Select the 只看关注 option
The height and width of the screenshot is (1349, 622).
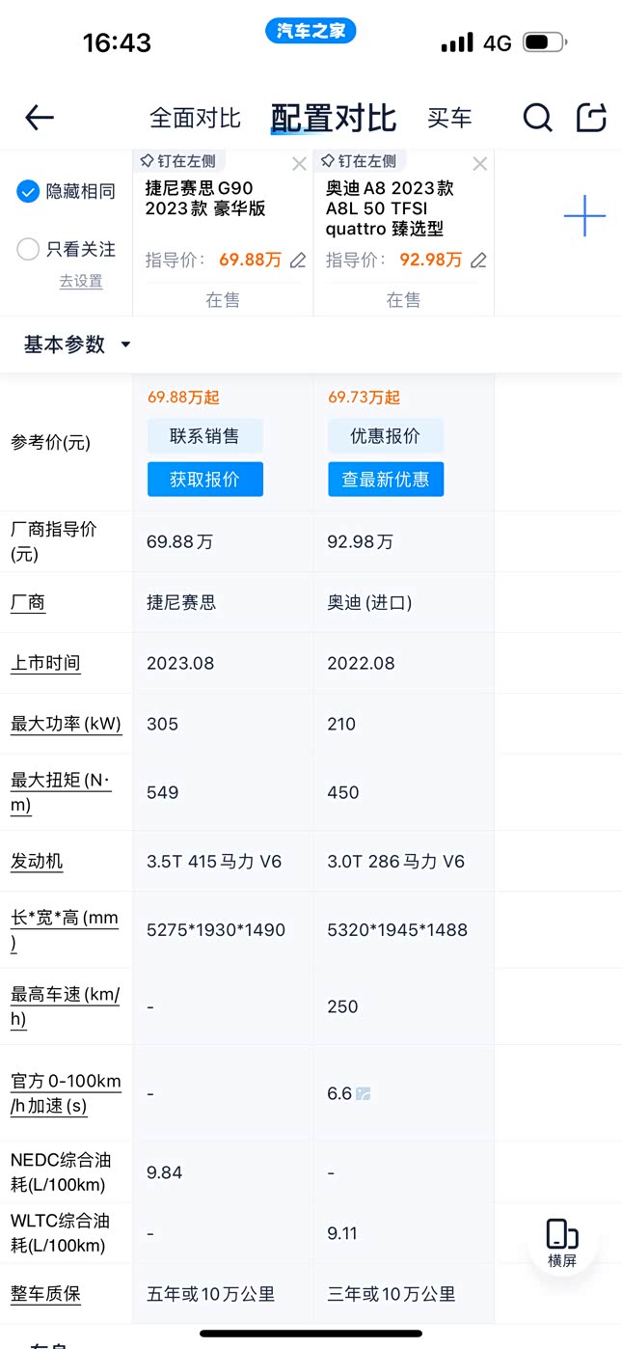66,249
